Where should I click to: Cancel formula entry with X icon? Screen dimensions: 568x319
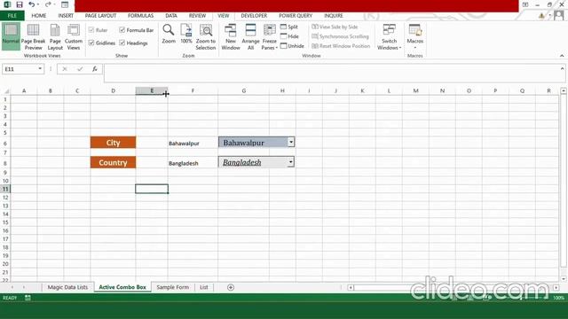pos(65,69)
